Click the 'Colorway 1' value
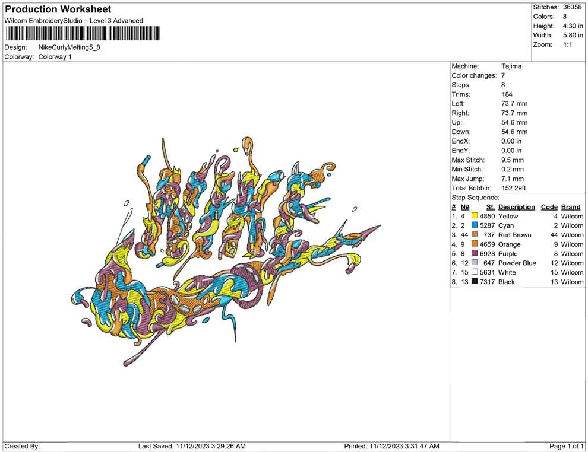 coord(55,57)
